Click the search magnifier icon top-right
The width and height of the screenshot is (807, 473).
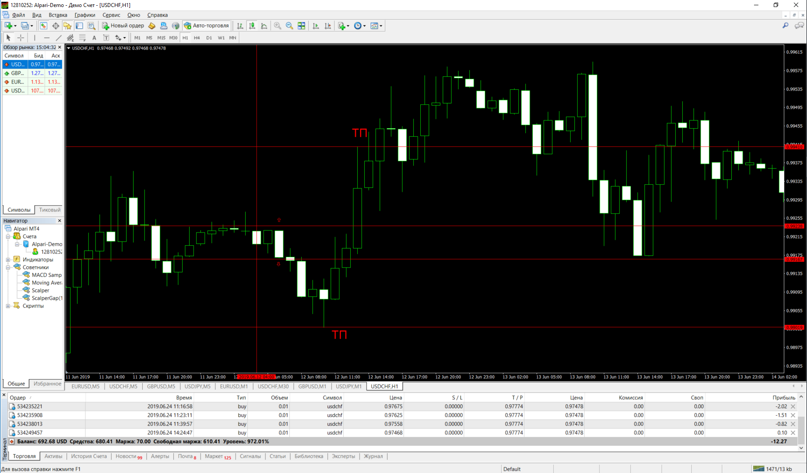[786, 26]
